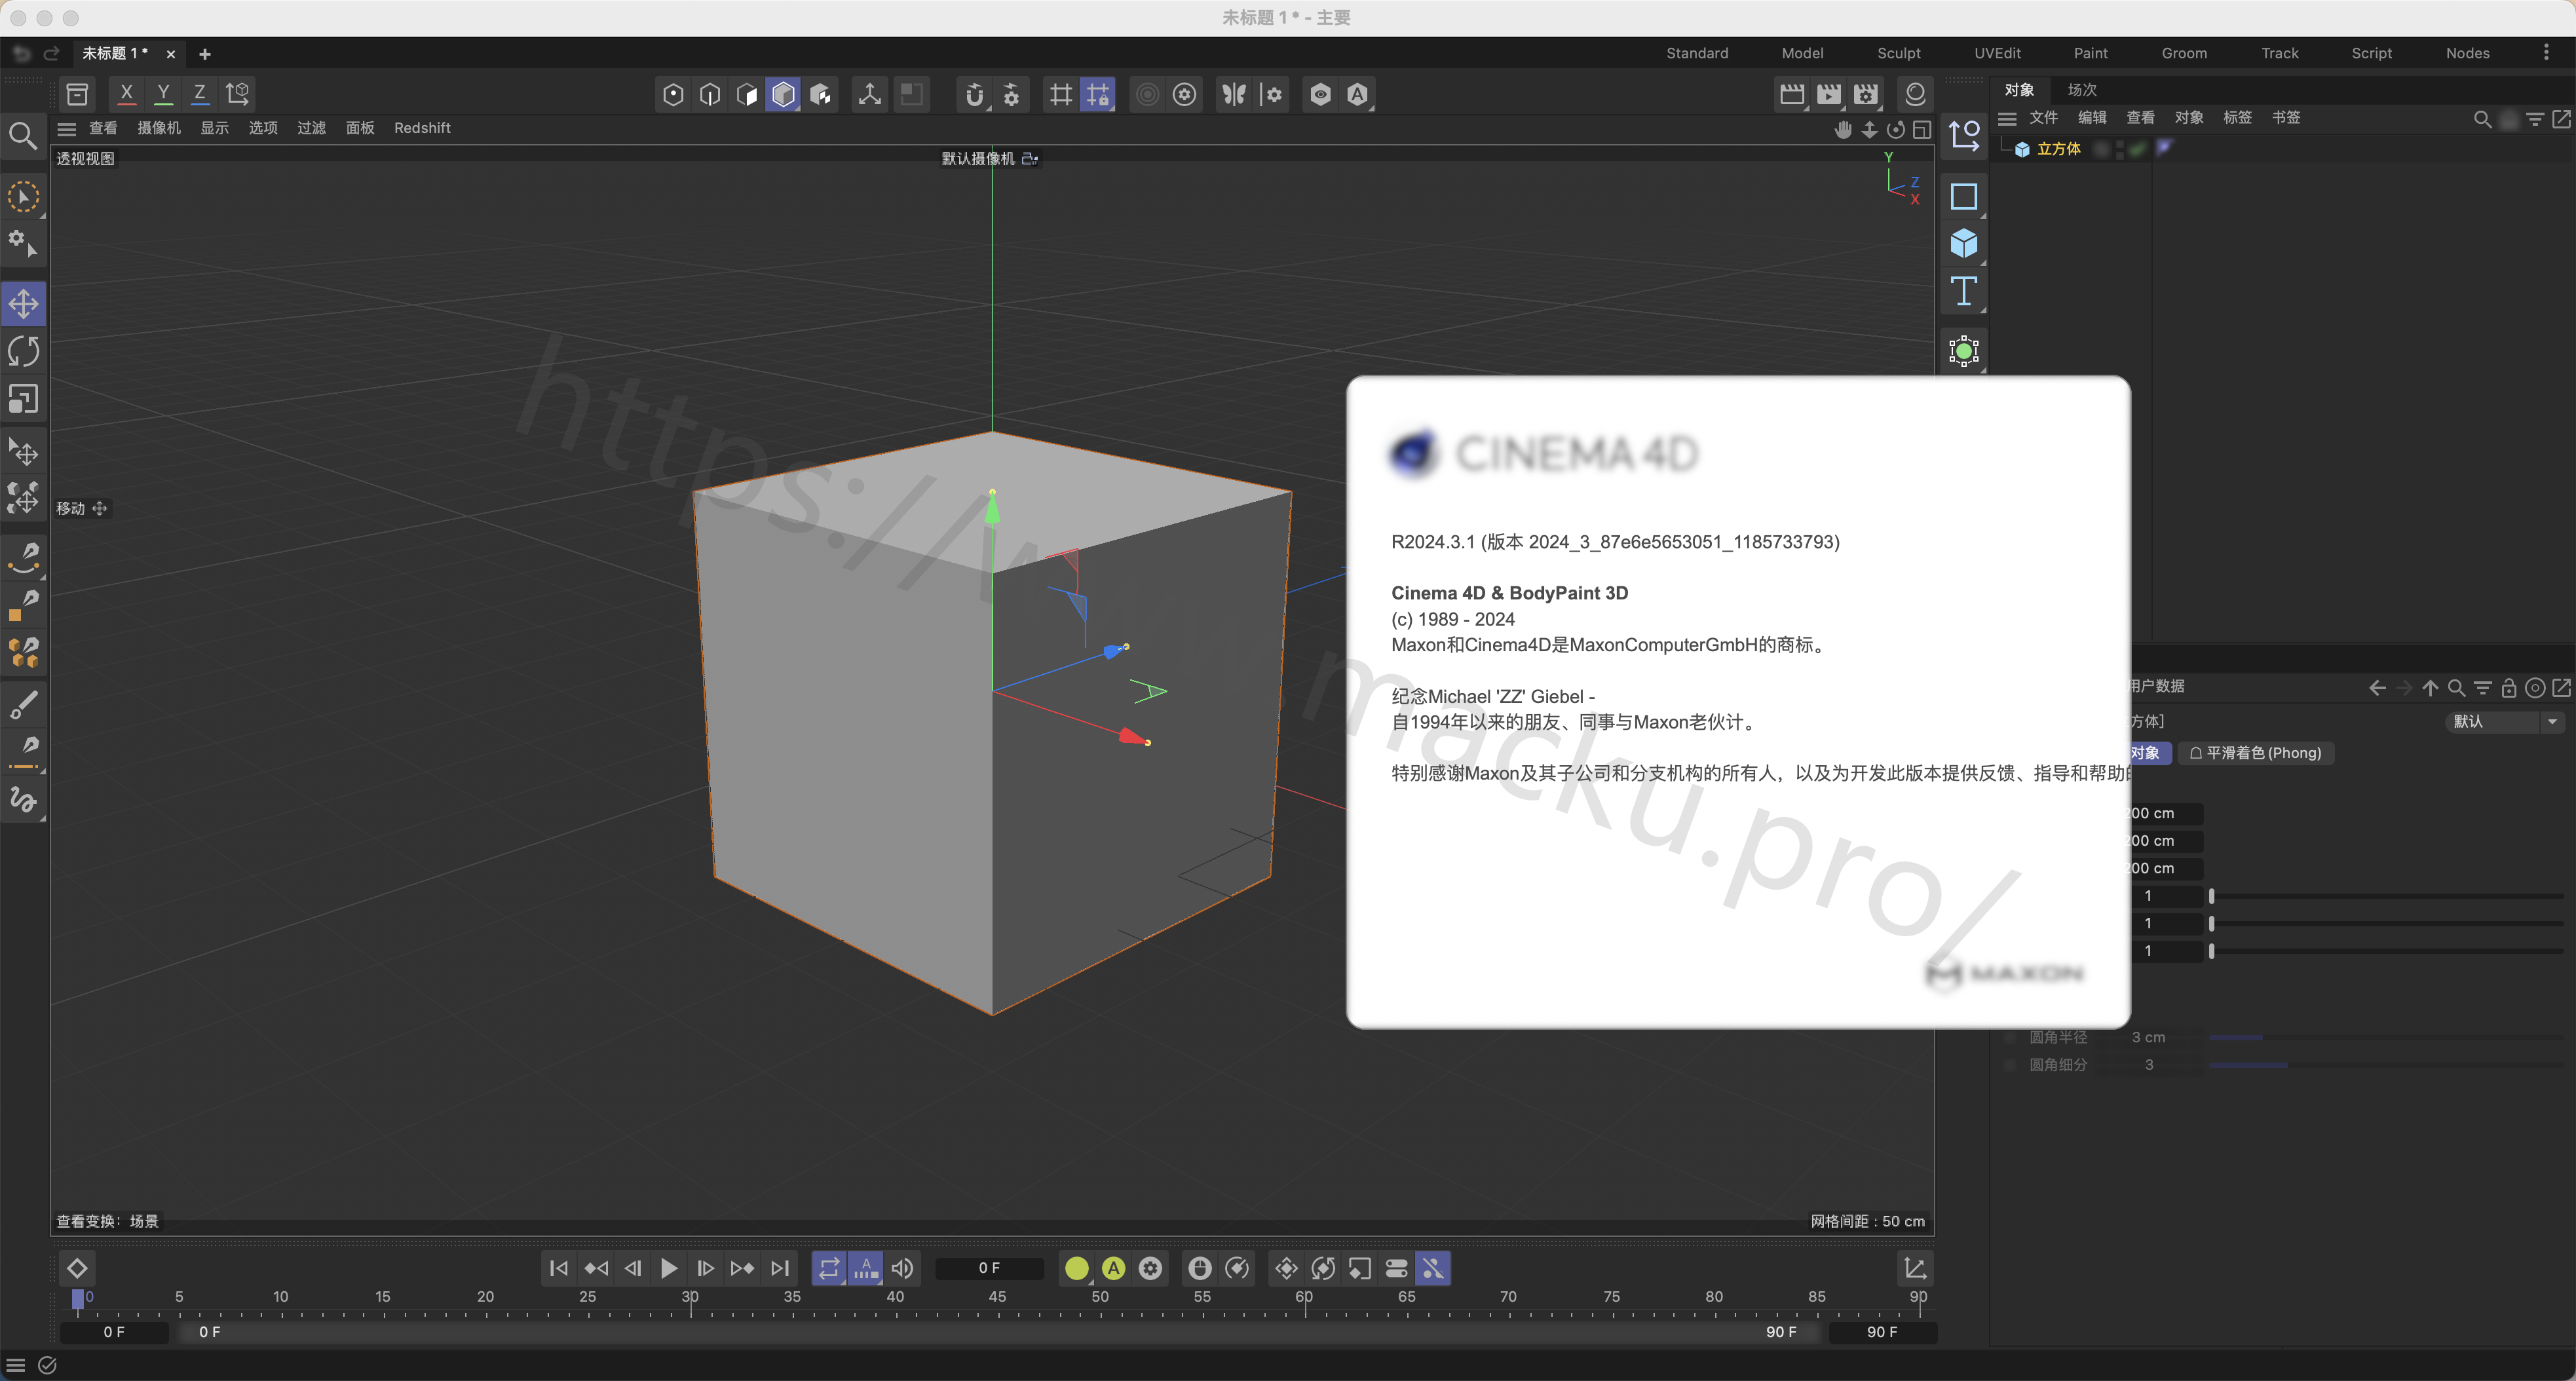Open object manager hamburger menu
2576x1381 pixels.
click(x=2007, y=118)
